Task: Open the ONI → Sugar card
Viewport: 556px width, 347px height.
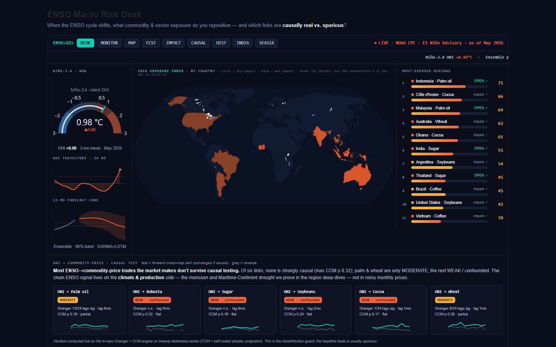Action: point(240,310)
